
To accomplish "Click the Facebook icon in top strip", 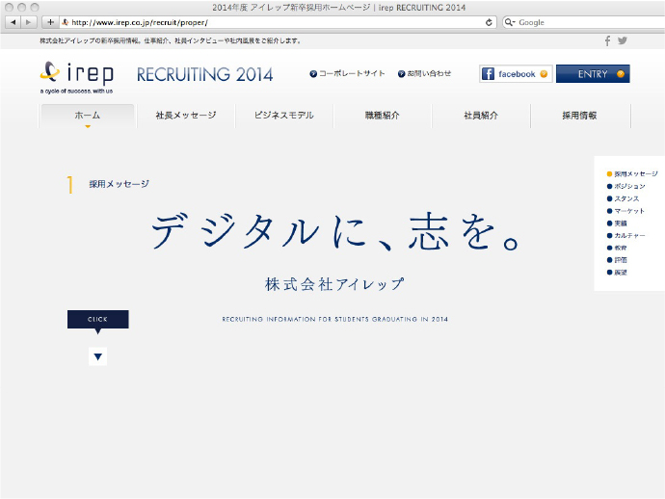I will [607, 40].
